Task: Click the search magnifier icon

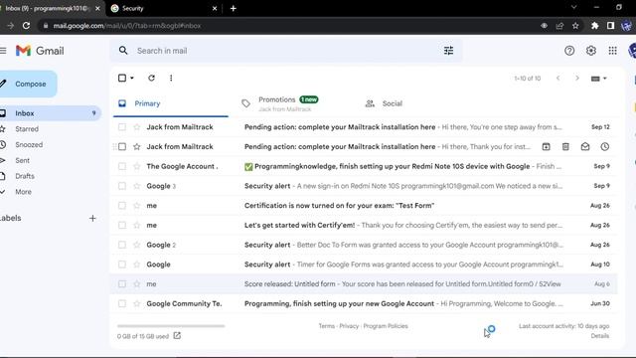Action: (x=123, y=51)
